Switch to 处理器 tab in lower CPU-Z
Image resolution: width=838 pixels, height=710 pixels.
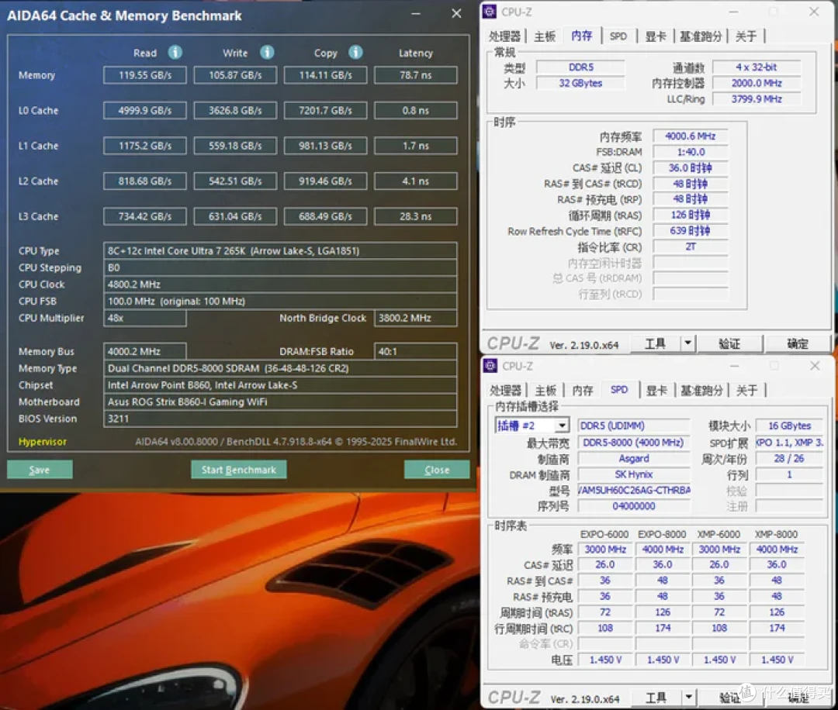pyautogui.click(x=506, y=390)
